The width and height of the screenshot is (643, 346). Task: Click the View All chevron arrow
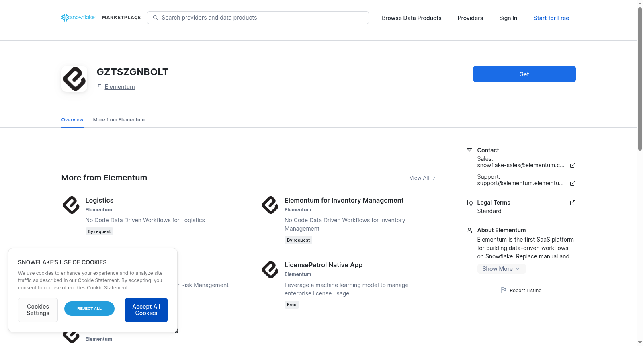[434, 178]
